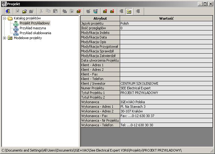
Task: Click the cyan stacked-layers up-arrow icon
Action: [x=96, y=11]
